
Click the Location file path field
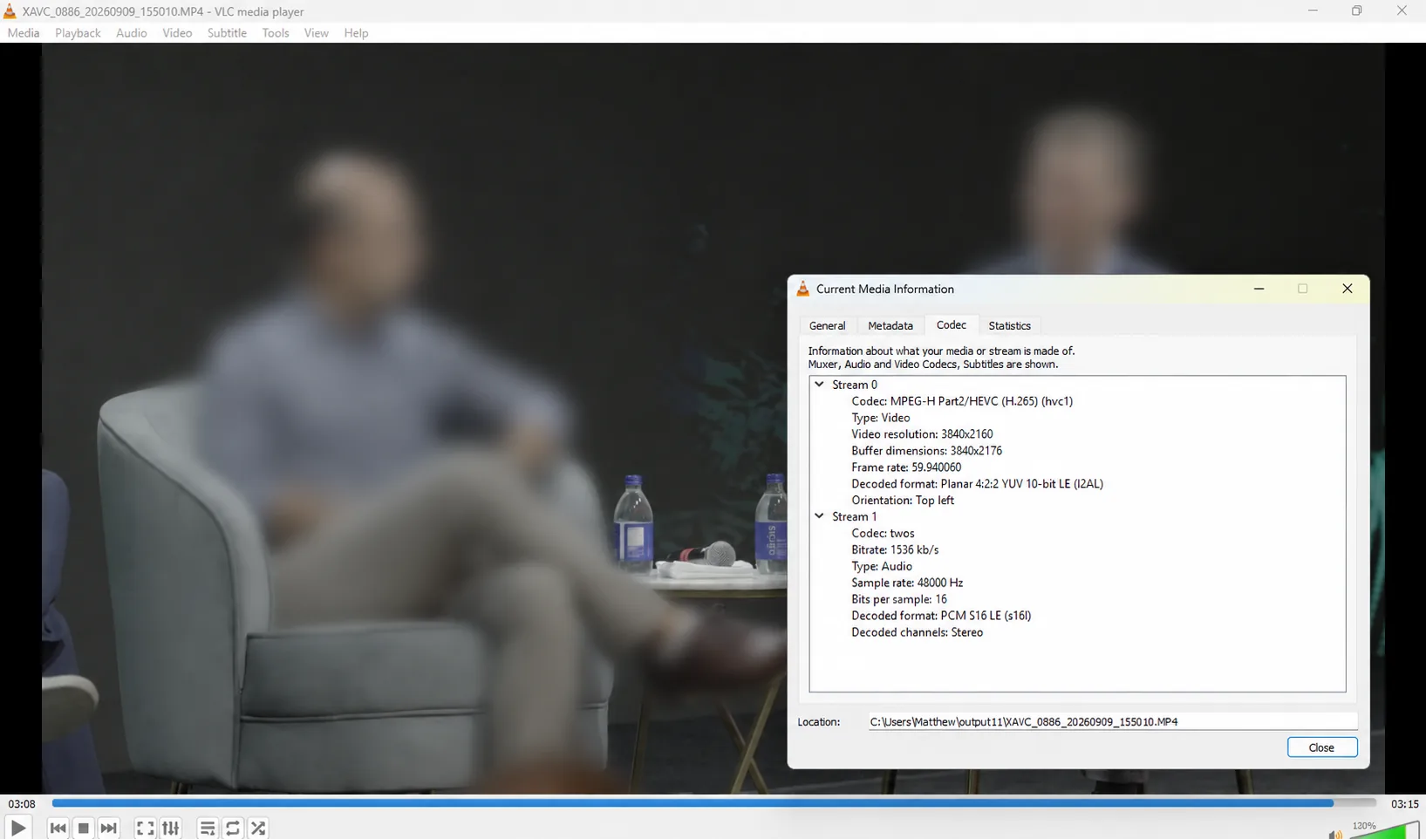[x=1113, y=722]
